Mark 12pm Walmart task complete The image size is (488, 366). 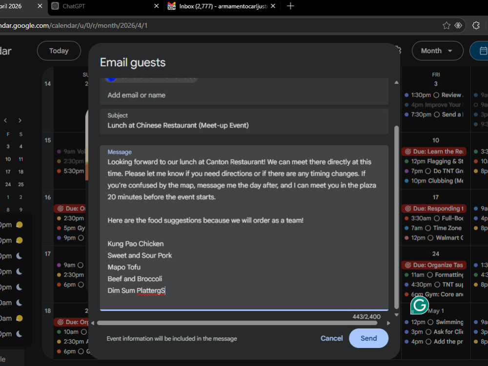430,238
